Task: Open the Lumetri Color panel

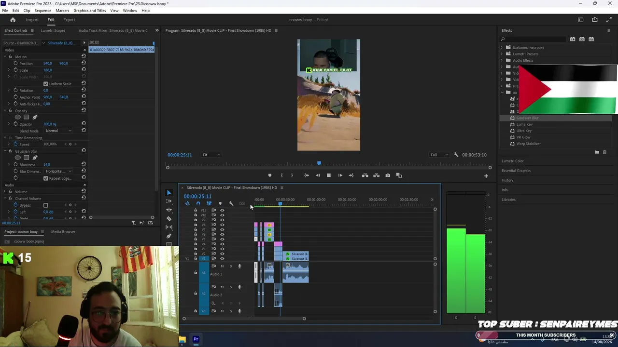Action: point(513,161)
